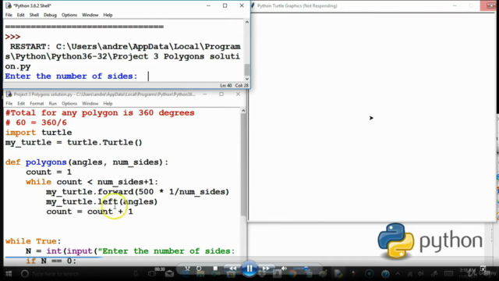Click the "#Total for any polygon" comment
The height and width of the screenshot is (281, 499).
point(100,112)
